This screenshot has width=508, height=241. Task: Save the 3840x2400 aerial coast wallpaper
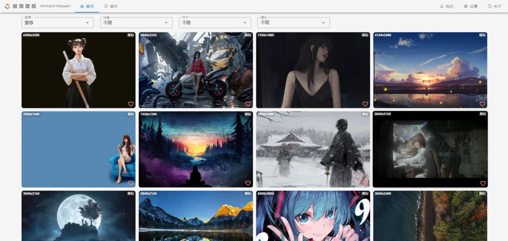(x=483, y=193)
